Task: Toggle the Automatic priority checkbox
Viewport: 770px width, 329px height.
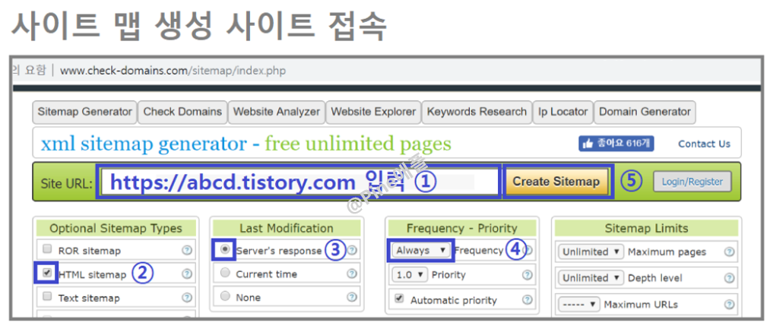Action: 399,299
